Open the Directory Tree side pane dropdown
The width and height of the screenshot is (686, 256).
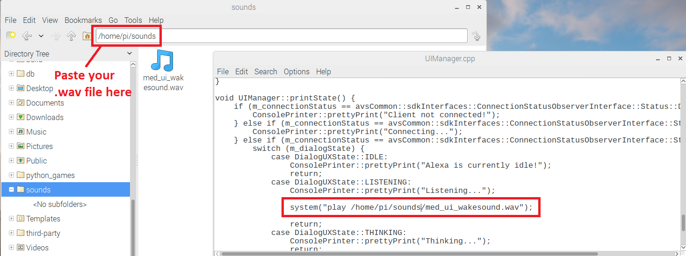click(x=130, y=54)
